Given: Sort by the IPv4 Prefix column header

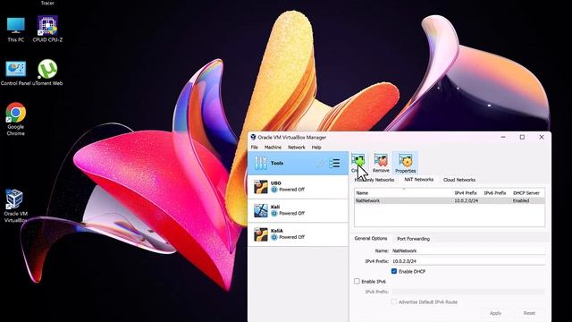Looking at the screenshot, I should 466,193.
